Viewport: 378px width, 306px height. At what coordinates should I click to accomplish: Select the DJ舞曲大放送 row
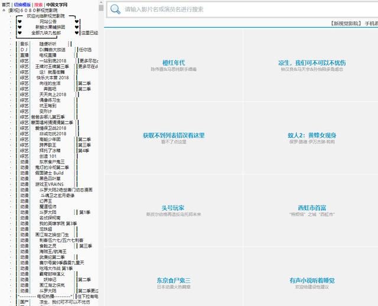[x=53, y=50]
